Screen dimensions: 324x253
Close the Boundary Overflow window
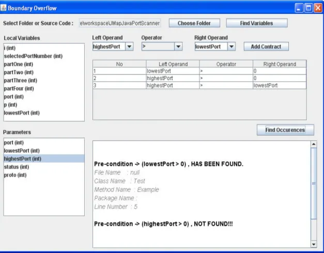tap(318, 8)
